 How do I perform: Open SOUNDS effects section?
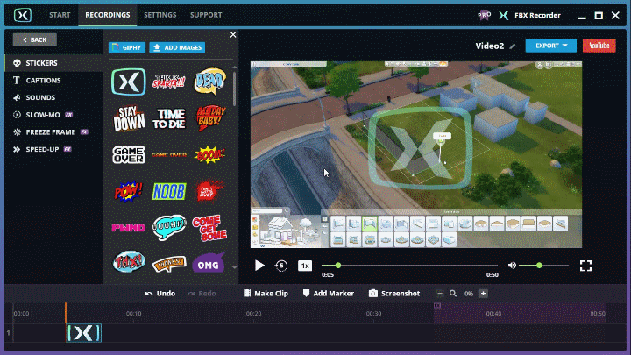(53, 98)
